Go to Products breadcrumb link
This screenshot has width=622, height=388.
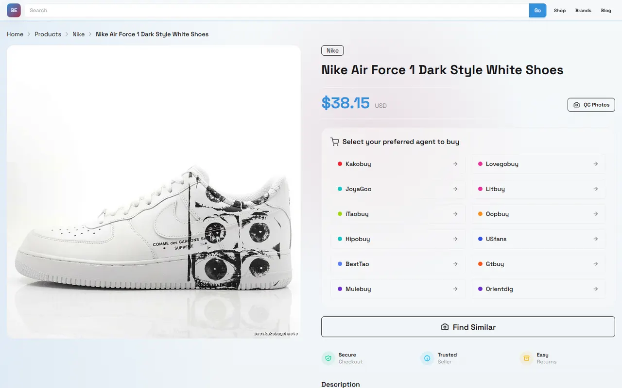[x=48, y=34]
